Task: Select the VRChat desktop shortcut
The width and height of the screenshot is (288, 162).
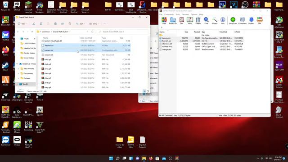Action: tap(17, 6)
